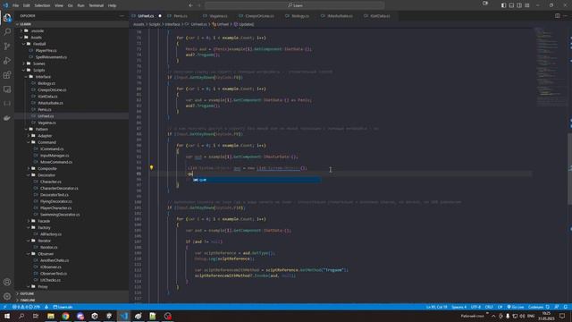
Task: Open the Selection menu
Action: 42,5
